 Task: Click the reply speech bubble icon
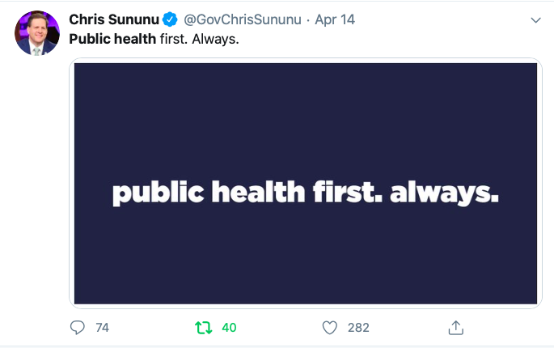coord(78,328)
